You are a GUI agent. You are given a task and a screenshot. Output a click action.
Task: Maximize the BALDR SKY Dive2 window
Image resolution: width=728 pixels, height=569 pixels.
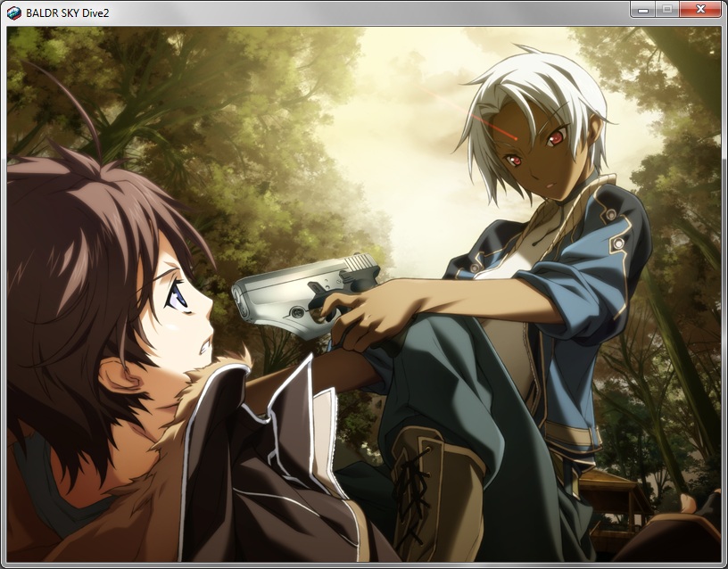[x=667, y=9]
